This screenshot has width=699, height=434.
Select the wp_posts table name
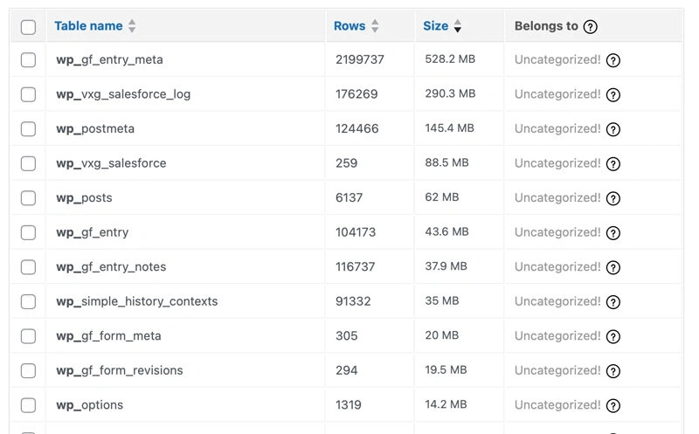[84, 198]
